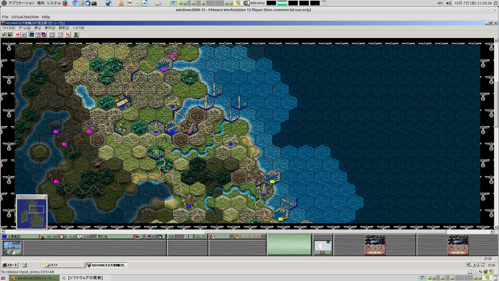Select the naval unit labeled 30
Screen dimensions: 499x281
(x=172, y=127)
